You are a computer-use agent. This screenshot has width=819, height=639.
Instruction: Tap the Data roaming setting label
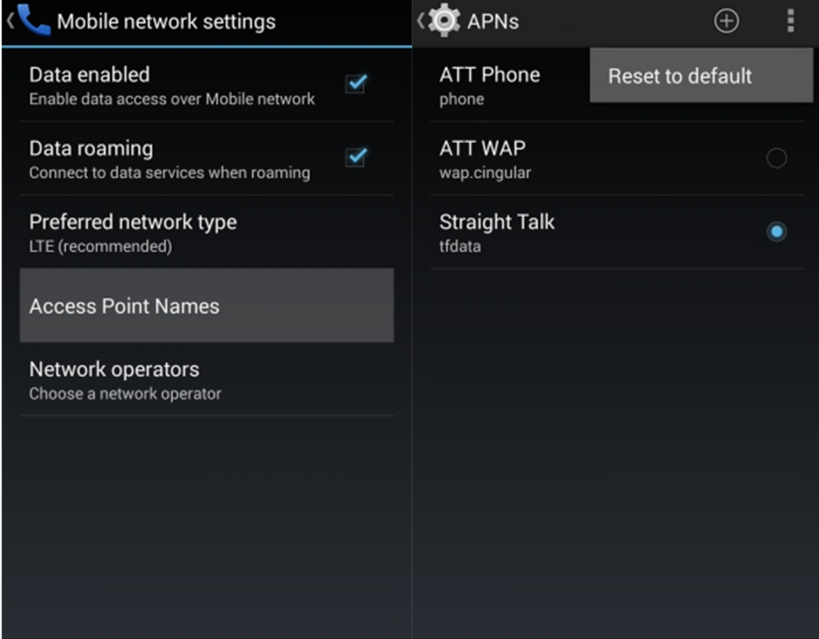91,148
